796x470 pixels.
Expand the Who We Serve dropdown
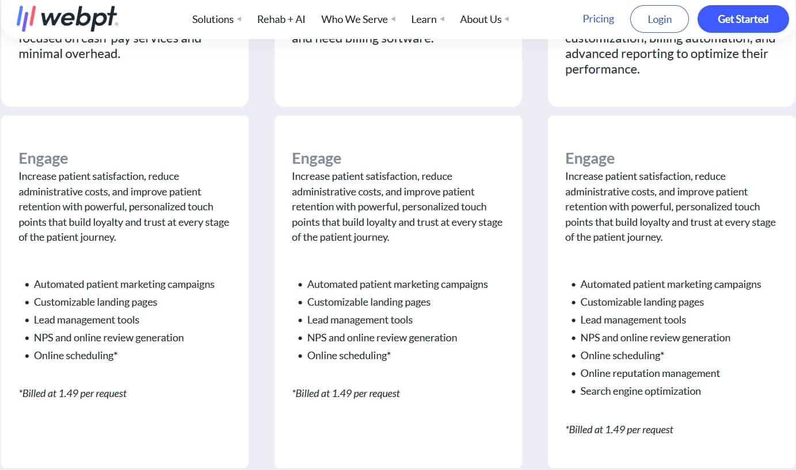tap(354, 19)
